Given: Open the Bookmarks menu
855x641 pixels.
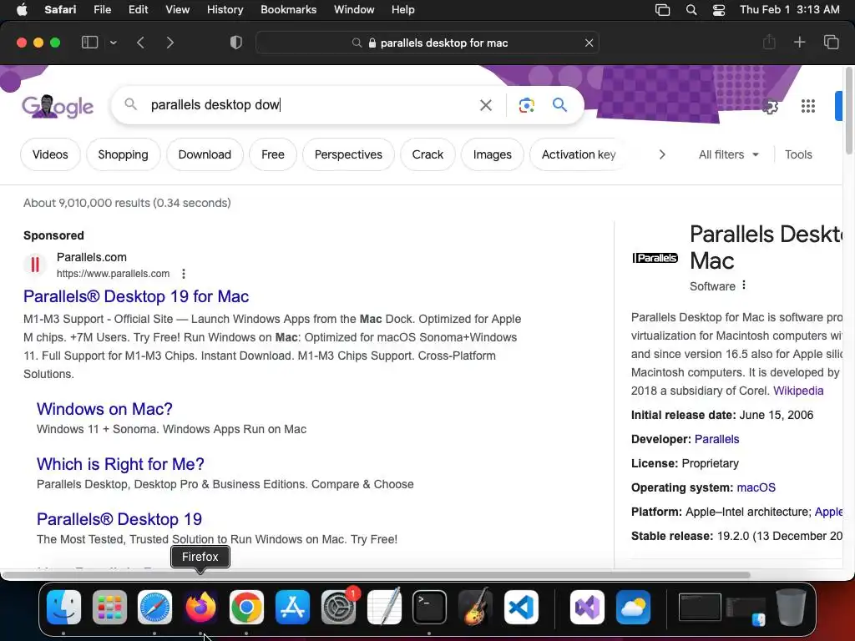Looking at the screenshot, I should (288, 10).
